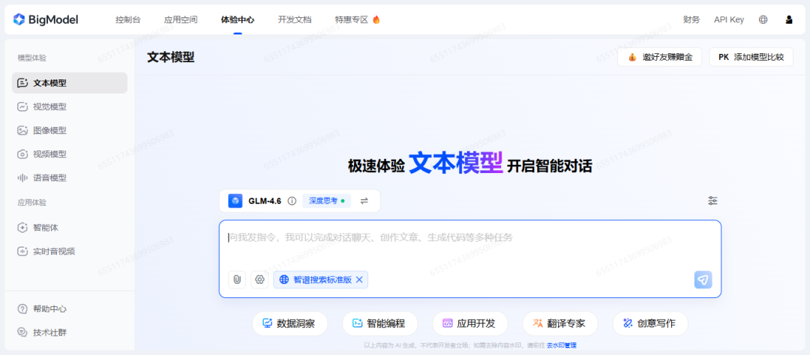Open 智能体 in the sidebar
Viewport: 810px width, 355px height.
(70, 228)
